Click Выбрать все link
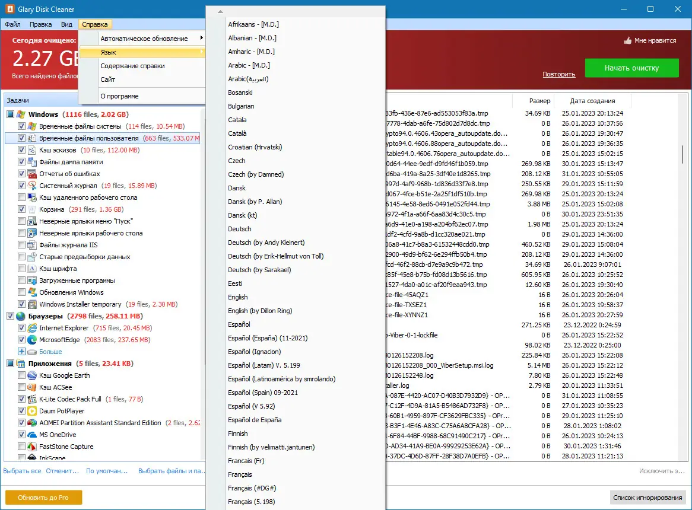 (22, 471)
